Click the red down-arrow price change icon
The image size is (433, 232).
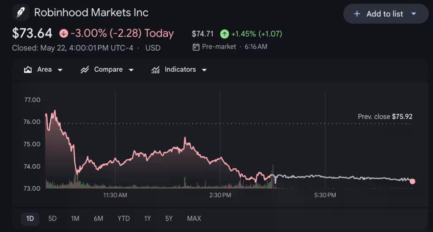tap(63, 34)
